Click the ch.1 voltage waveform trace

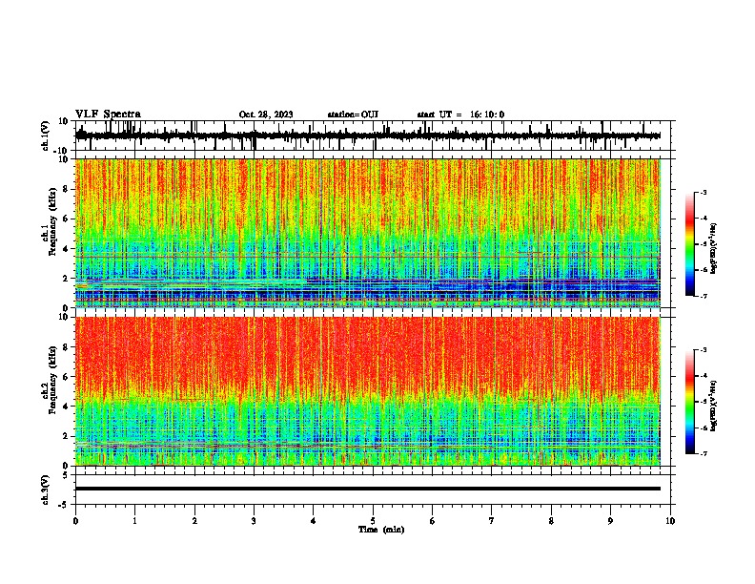(367, 136)
